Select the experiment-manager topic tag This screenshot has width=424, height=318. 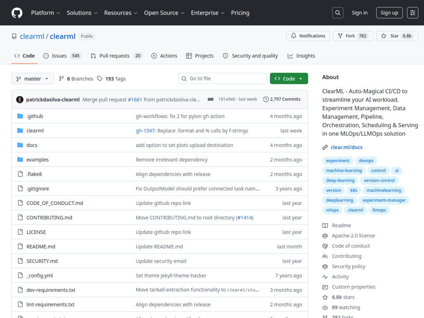pos(384,200)
